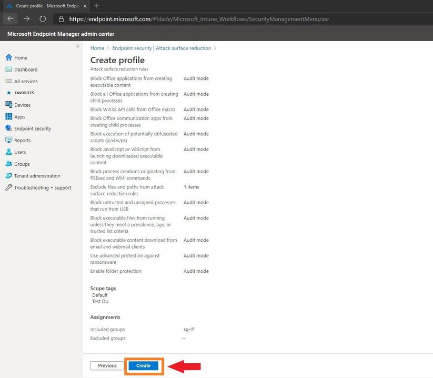Image resolution: width=433 pixels, height=378 pixels.
Task: Click the browser forward arrow
Action: [x=26, y=19]
